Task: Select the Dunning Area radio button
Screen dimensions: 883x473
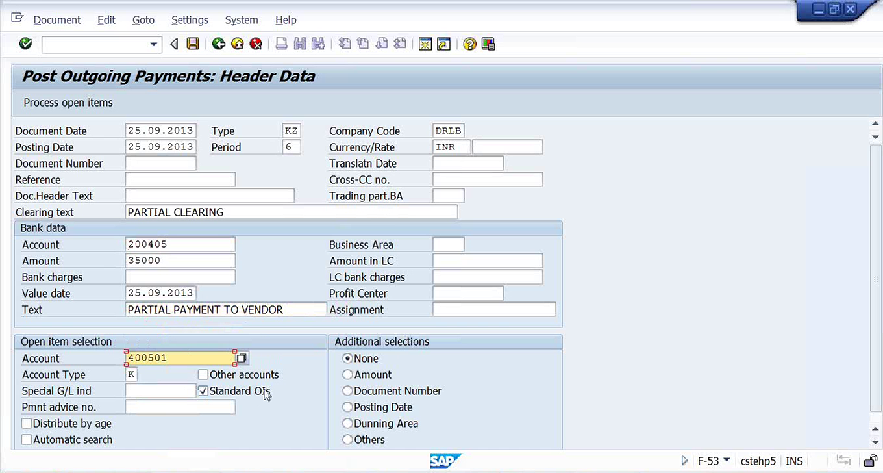Action: pos(347,424)
